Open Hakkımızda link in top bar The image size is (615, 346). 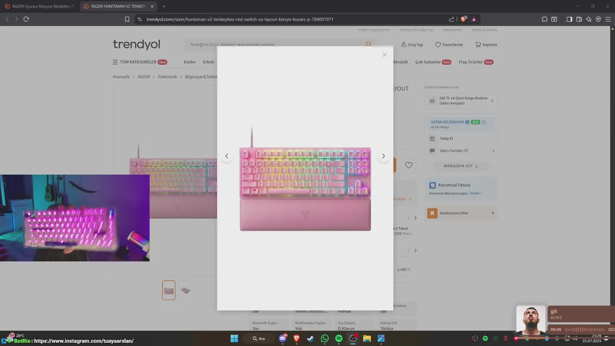click(452, 30)
